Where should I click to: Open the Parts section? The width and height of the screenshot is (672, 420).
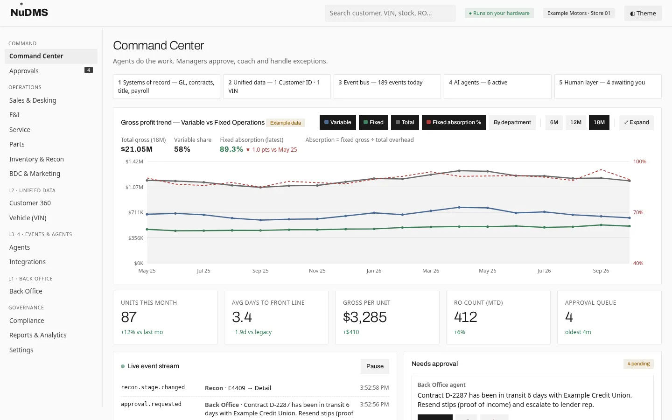coord(51,144)
